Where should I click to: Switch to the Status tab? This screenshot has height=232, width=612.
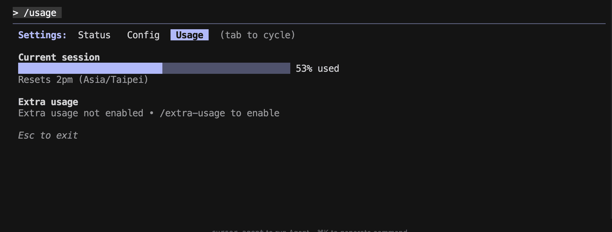94,35
